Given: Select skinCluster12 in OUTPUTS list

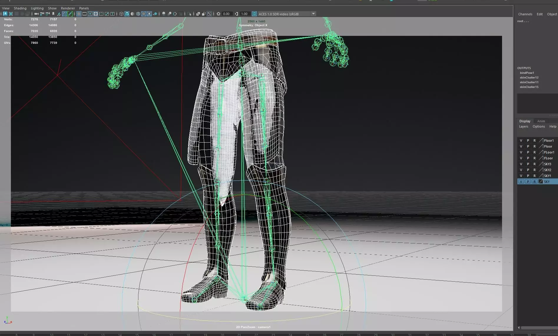Looking at the screenshot, I should (529, 78).
